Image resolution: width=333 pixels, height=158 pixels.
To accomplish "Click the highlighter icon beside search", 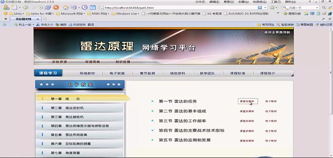I will 329,8.
